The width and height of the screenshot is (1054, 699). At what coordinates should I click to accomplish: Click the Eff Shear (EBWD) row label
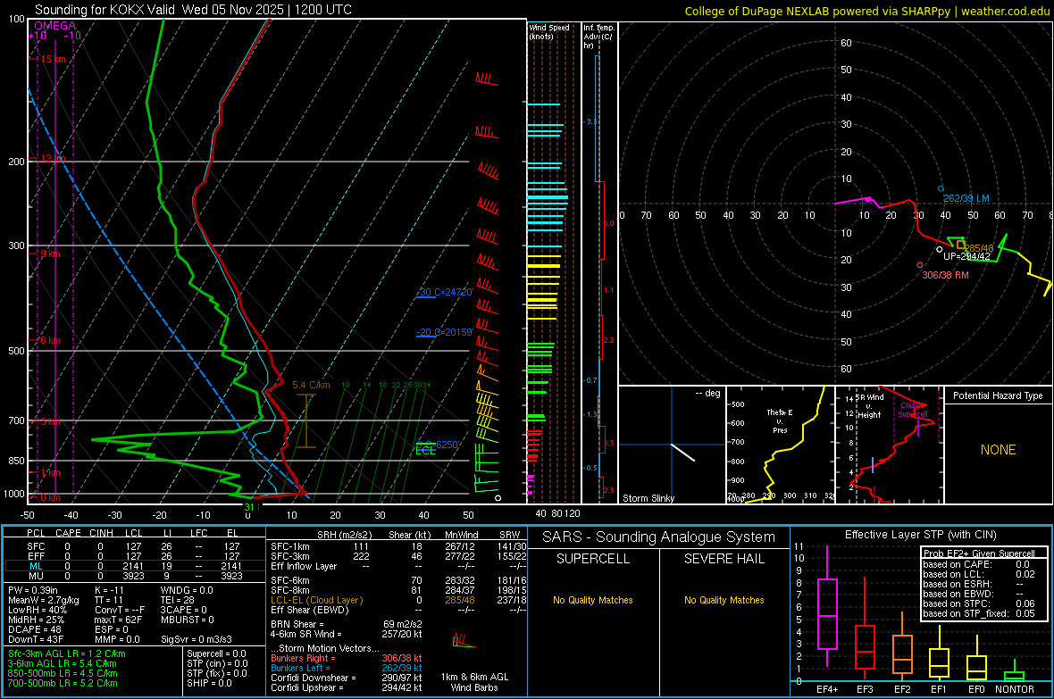point(309,611)
